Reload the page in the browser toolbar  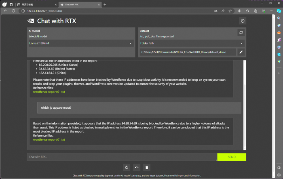coord(13,11)
